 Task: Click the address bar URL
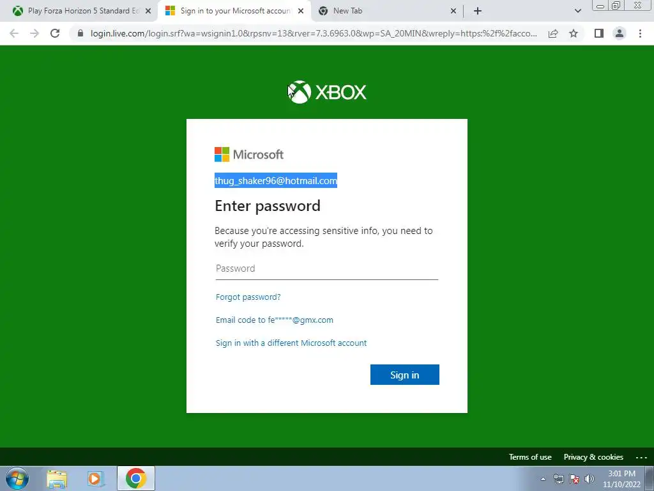[x=314, y=33]
